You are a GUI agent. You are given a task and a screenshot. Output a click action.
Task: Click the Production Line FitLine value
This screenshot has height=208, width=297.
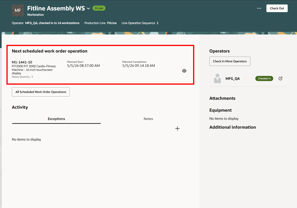coord(112,23)
